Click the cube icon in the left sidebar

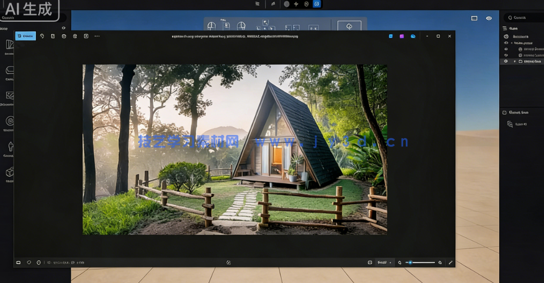point(9,172)
